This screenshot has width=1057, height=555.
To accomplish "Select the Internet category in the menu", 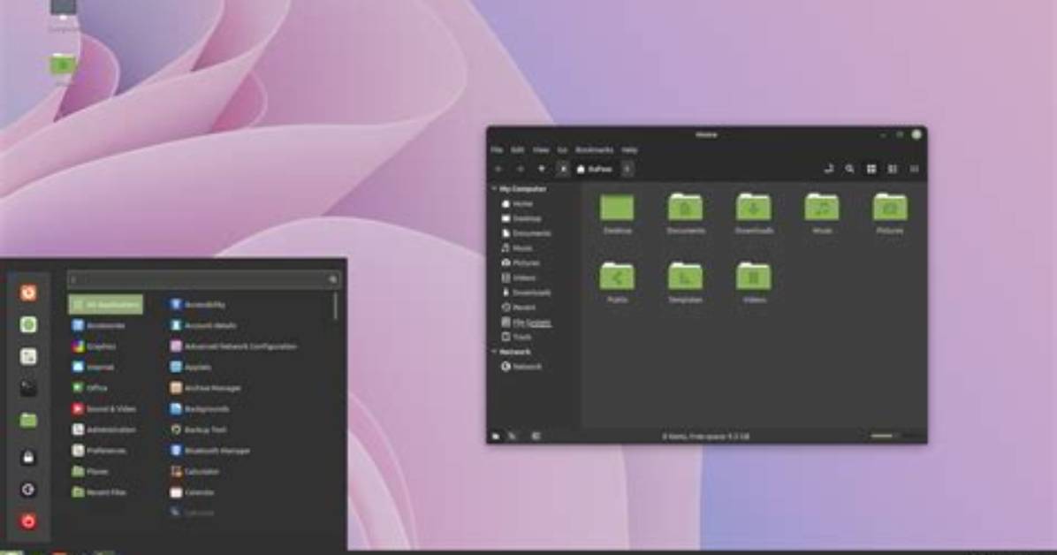I will (94, 368).
